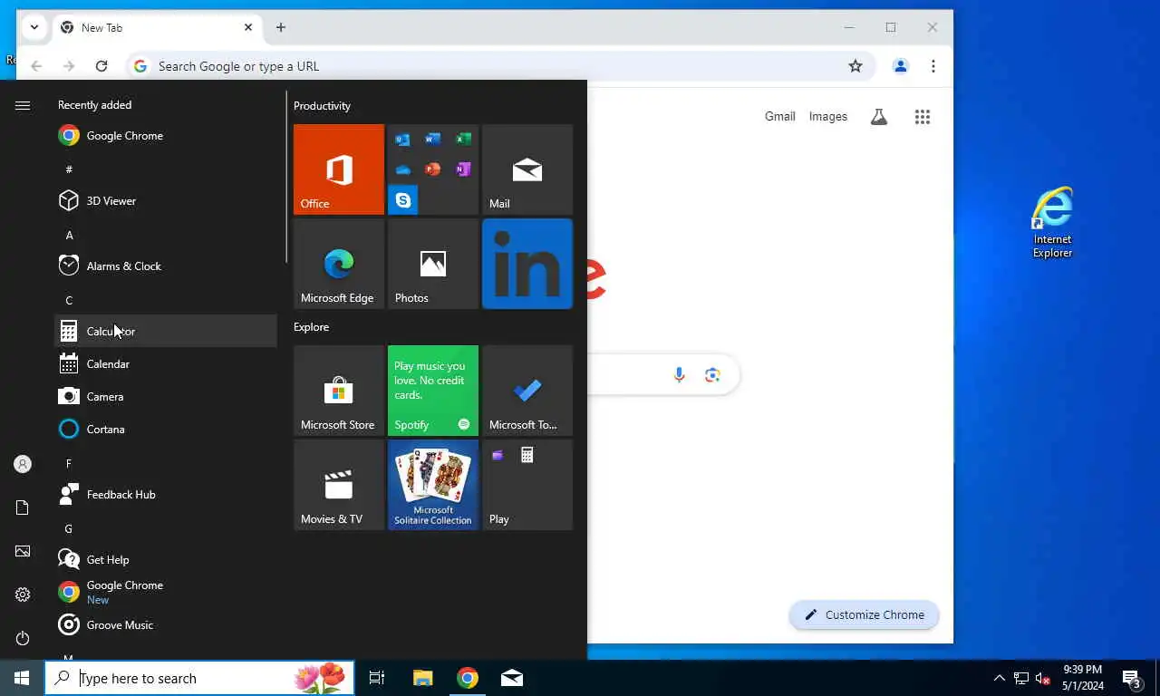This screenshot has height=696, width=1160.
Task: Open Documents from the Start sidebar
Action: point(23,507)
